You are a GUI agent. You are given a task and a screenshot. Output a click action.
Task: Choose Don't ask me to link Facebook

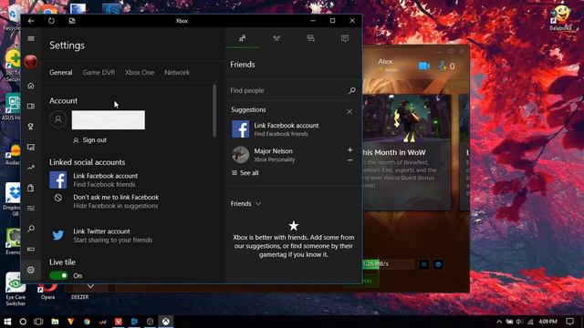[116, 197]
